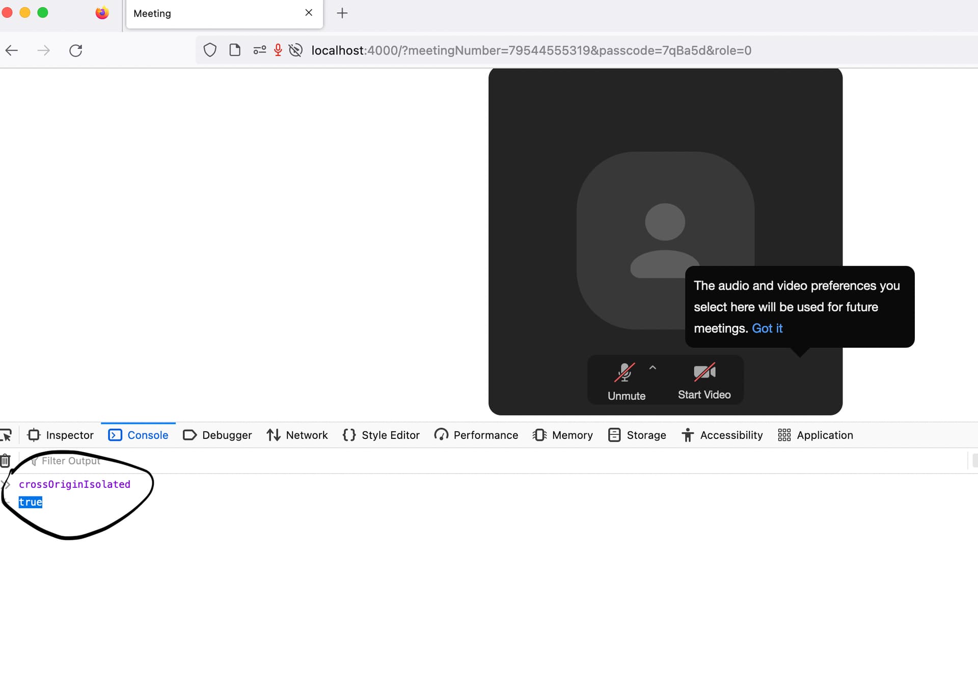The image size is (978, 691).
Task: Switch to the Style Editor tab
Action: coord(381,435)
